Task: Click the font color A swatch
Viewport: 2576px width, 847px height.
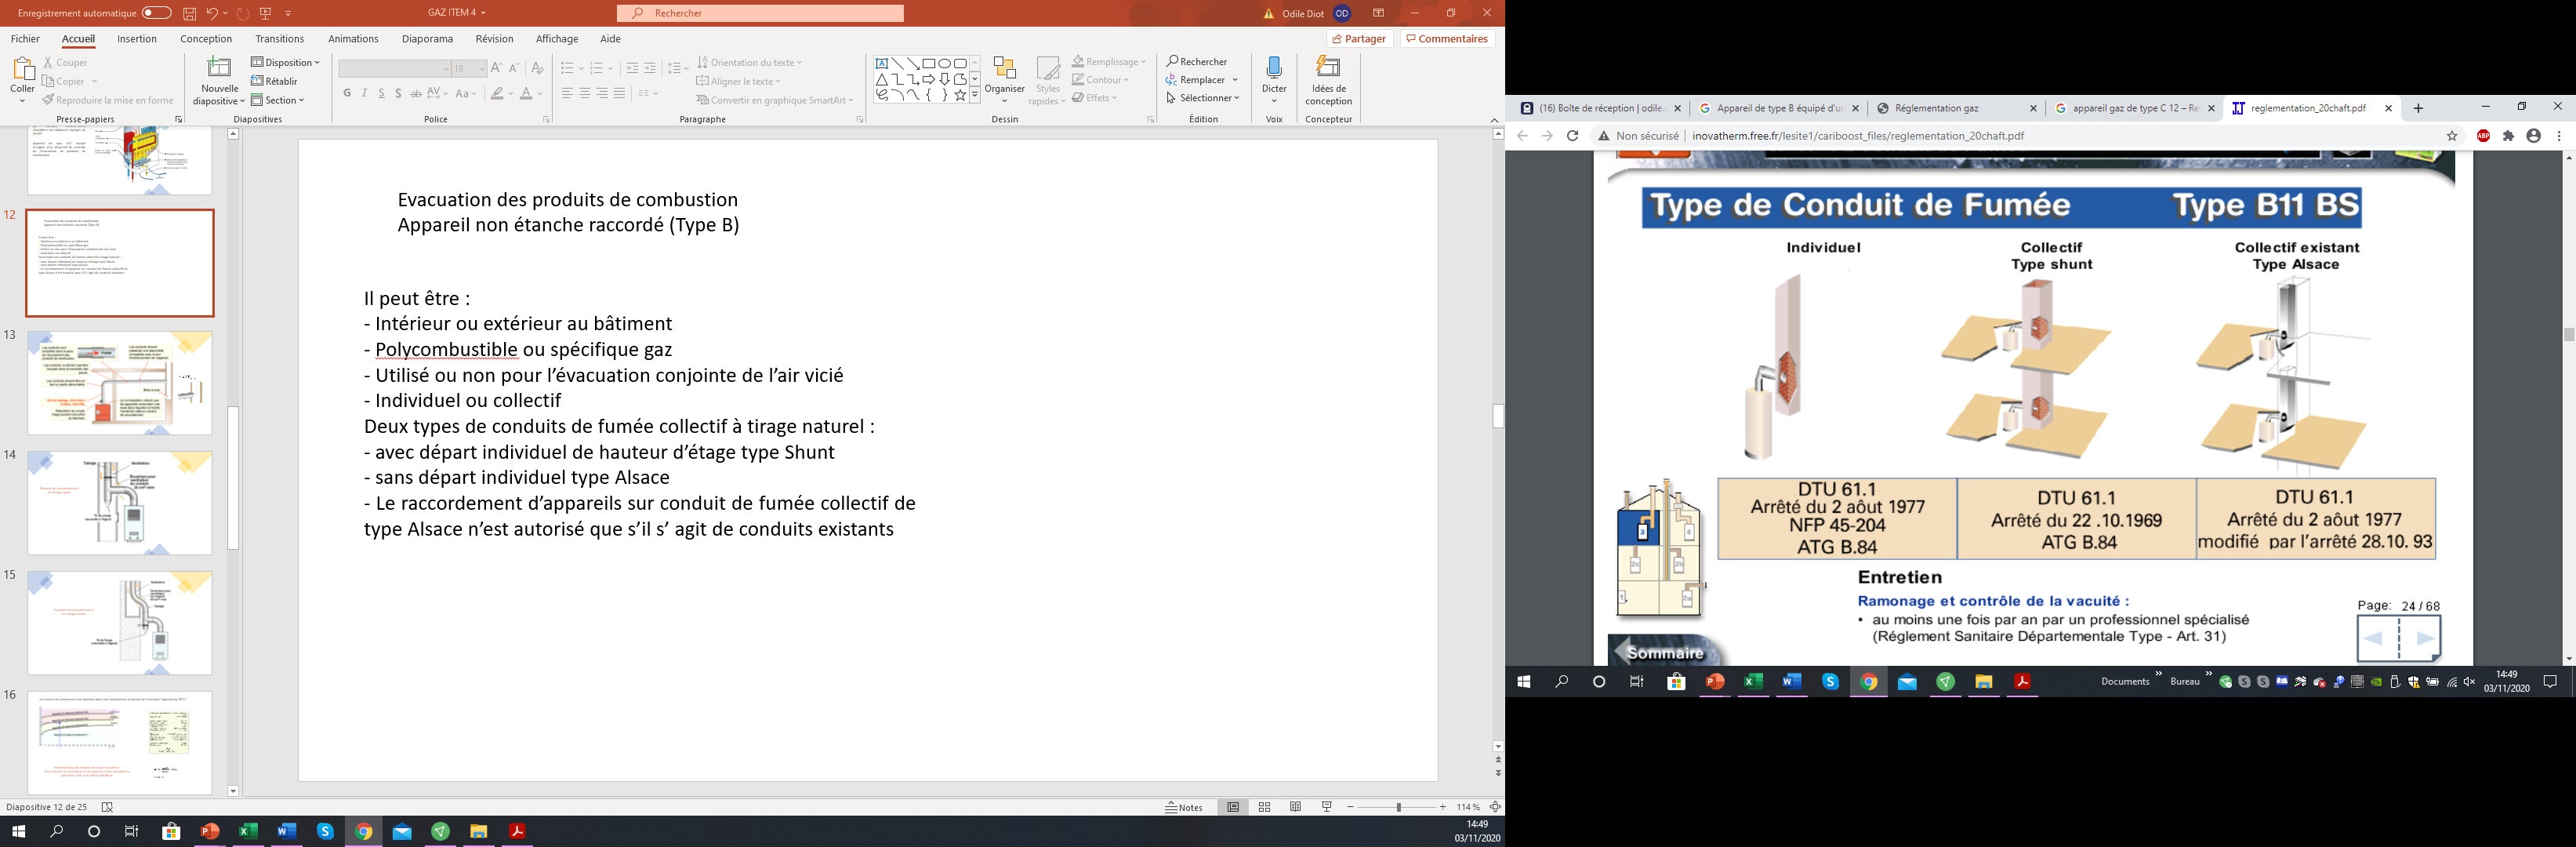Action: point(526,93)
